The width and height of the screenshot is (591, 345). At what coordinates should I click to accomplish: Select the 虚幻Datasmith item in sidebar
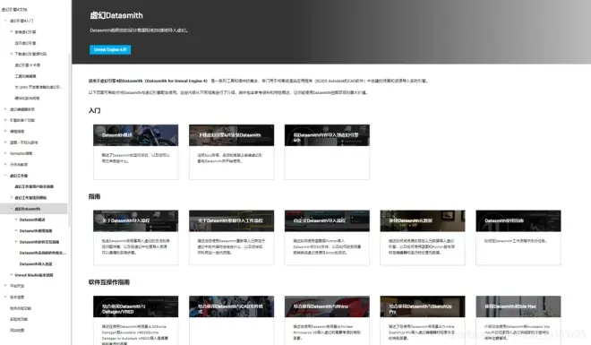click(28, 209)
